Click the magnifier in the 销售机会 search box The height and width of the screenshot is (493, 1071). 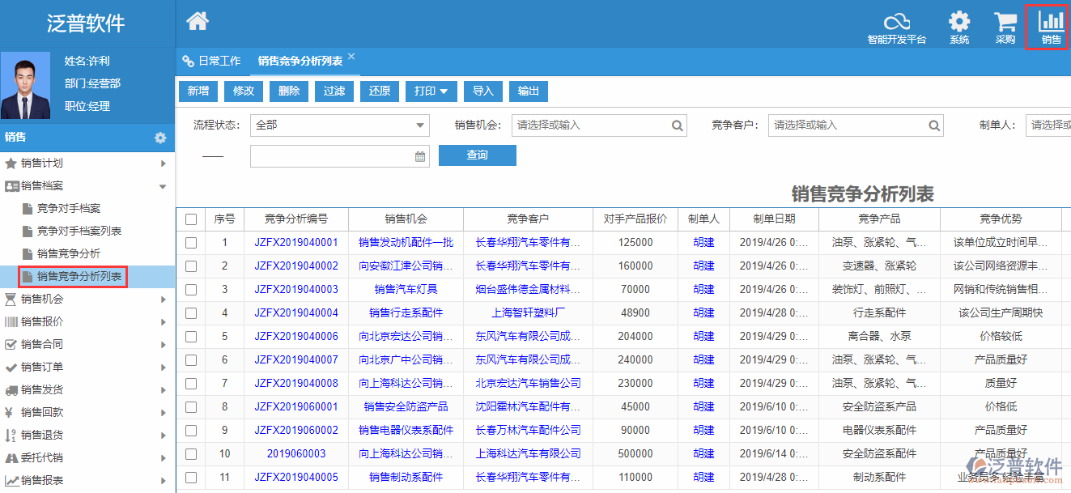[x=676, y=125]
